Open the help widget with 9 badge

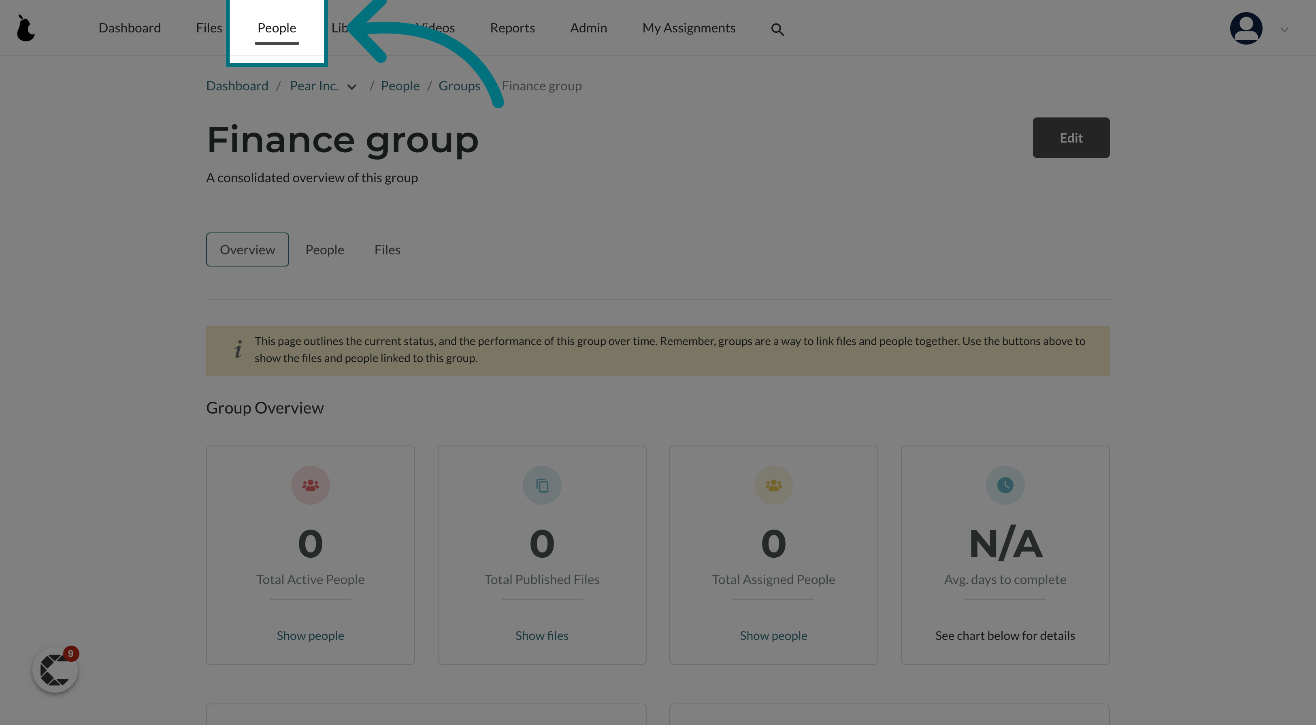55,670
